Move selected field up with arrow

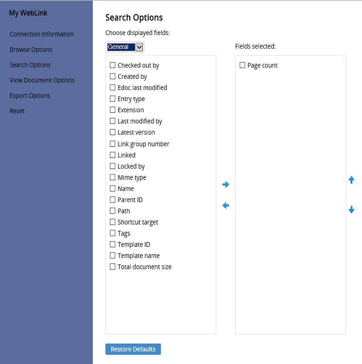click(351, 180)
